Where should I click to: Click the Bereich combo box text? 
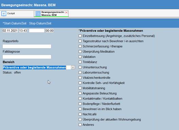click(34, 68)
